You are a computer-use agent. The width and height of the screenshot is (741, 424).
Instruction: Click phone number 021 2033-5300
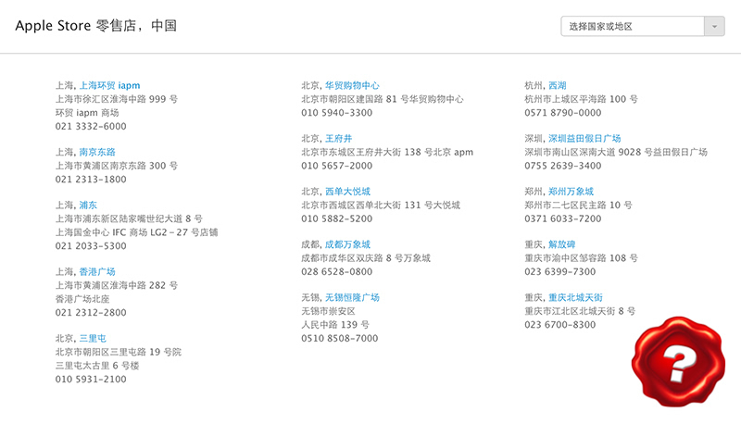point(91,246)
